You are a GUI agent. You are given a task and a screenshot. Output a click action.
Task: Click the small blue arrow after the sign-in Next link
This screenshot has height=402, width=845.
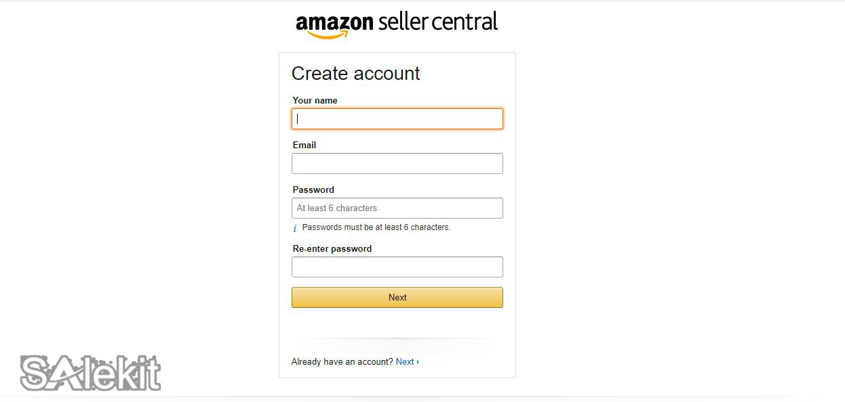tap(418, 361)
